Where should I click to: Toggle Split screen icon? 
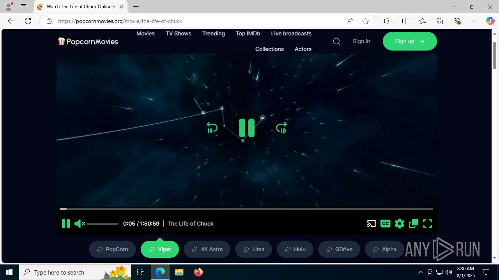405,21
